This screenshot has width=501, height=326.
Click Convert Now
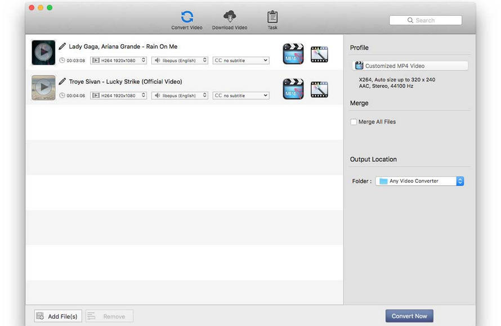tap(409, 315)
